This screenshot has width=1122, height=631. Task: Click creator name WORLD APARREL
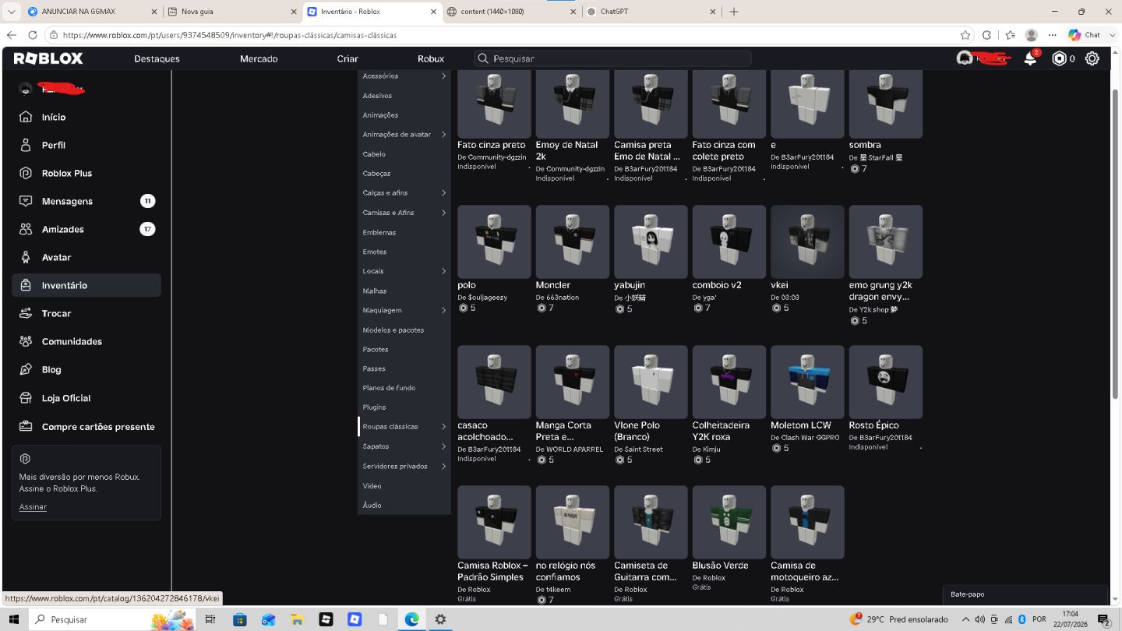point(574,449)
